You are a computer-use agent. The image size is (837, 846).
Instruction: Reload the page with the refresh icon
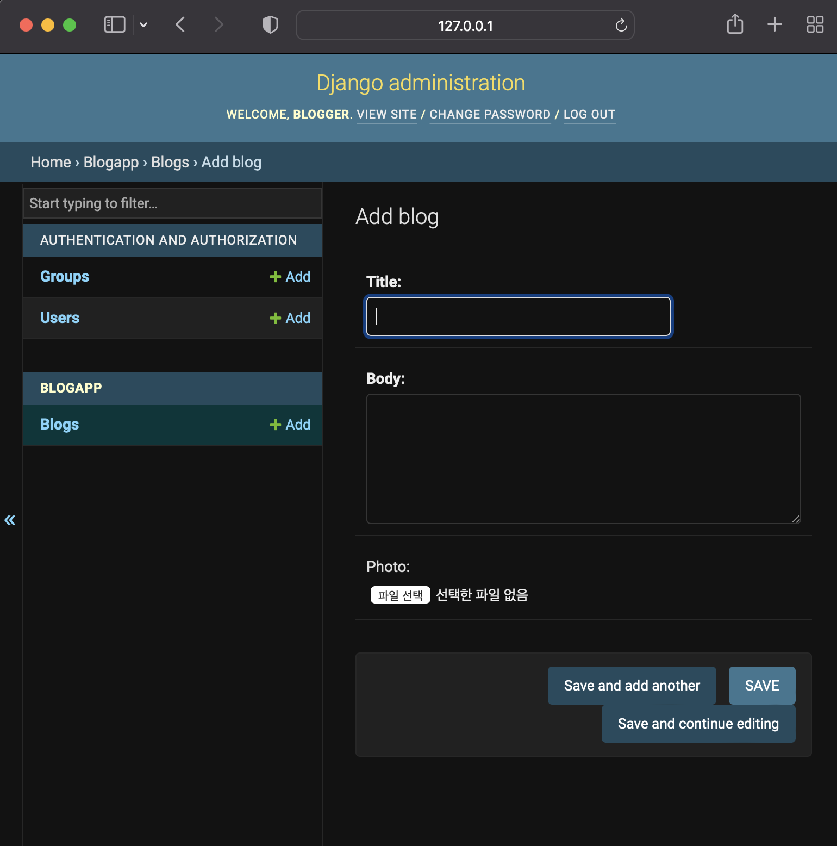(x=621, y=25)
